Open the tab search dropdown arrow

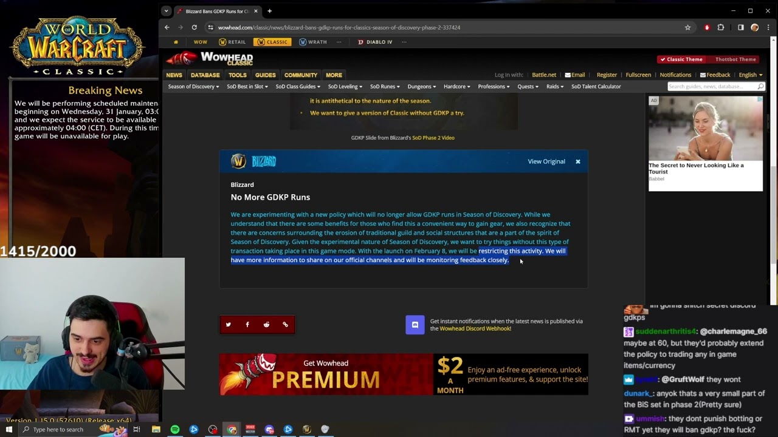coord(166,11)
